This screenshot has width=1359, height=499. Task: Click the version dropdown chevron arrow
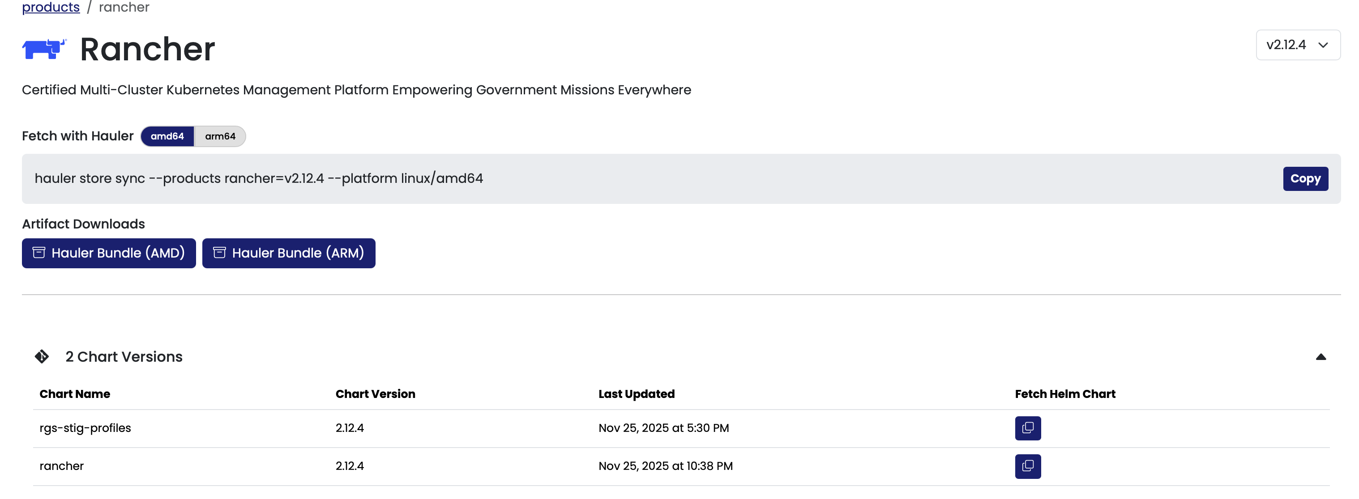point(1323,45)
